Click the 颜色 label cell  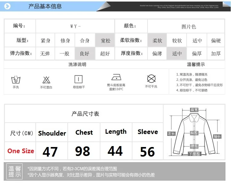[131, 26]
